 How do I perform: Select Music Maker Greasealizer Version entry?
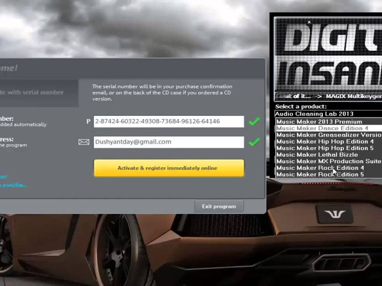pyautogui.click(x=329, y=135)
